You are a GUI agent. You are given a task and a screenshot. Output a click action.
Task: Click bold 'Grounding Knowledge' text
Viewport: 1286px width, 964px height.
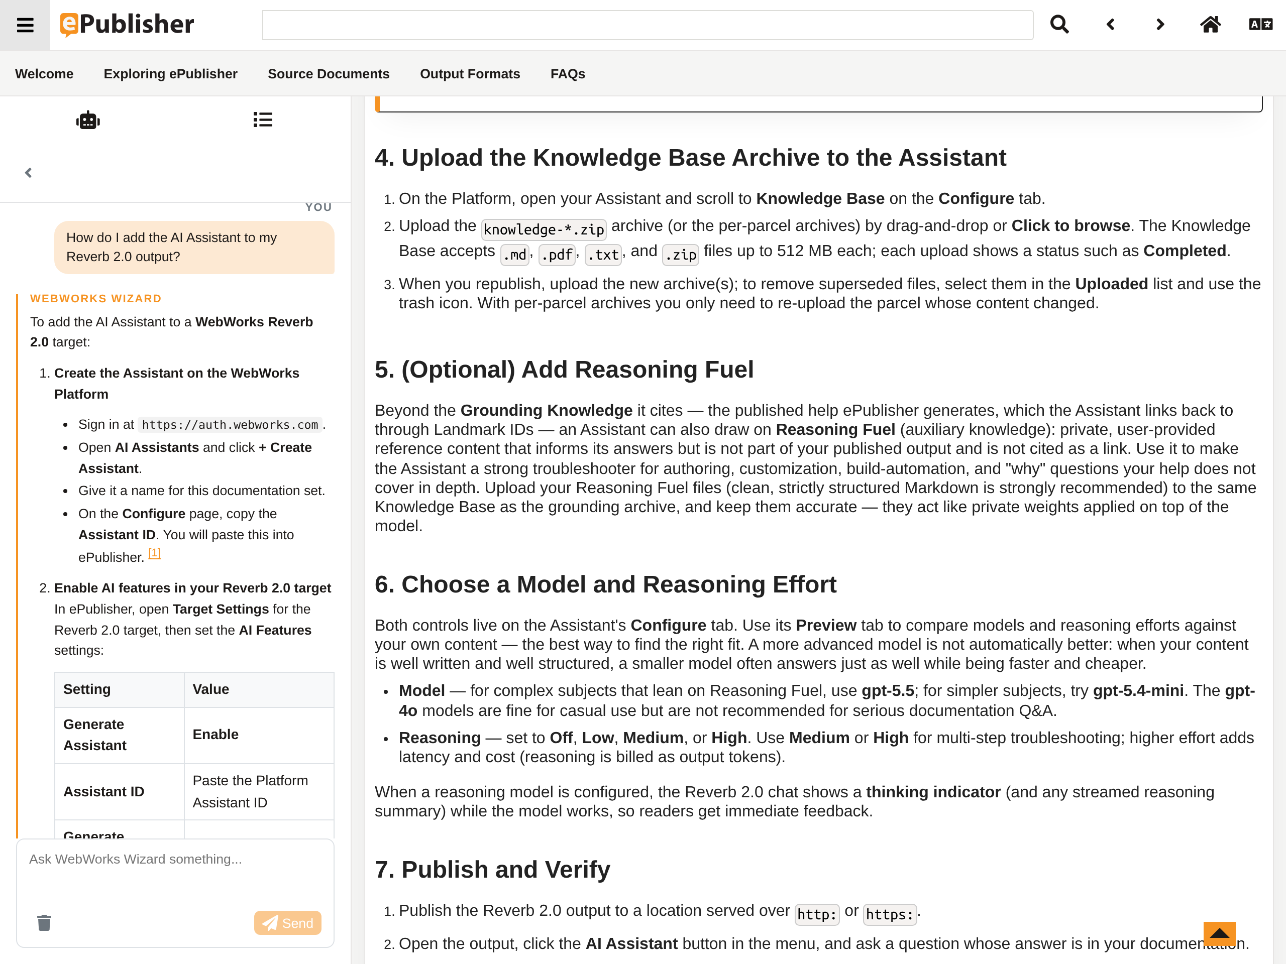[x=546, y=410]
